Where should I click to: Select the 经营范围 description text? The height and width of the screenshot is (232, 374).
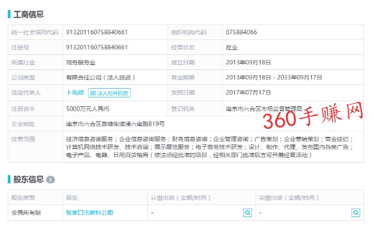pyautogui.click(x=210, y=147)
